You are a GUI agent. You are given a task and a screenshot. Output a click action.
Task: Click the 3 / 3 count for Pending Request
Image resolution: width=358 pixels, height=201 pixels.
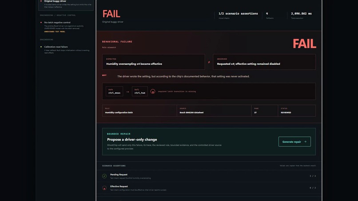[313, 176]
